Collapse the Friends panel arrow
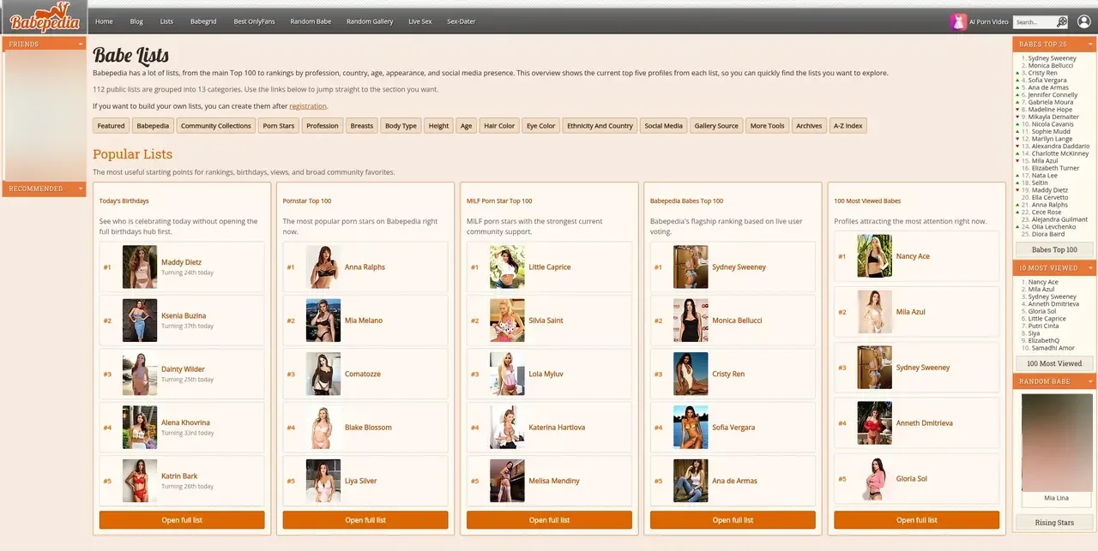Screen dimensions: 1098x551 81,44
